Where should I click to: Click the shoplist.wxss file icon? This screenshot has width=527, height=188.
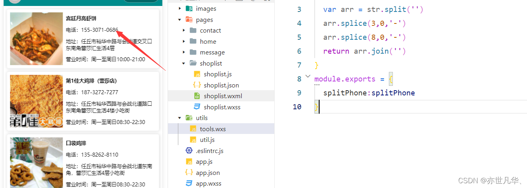pyautogui.click(x=197, y=107)
